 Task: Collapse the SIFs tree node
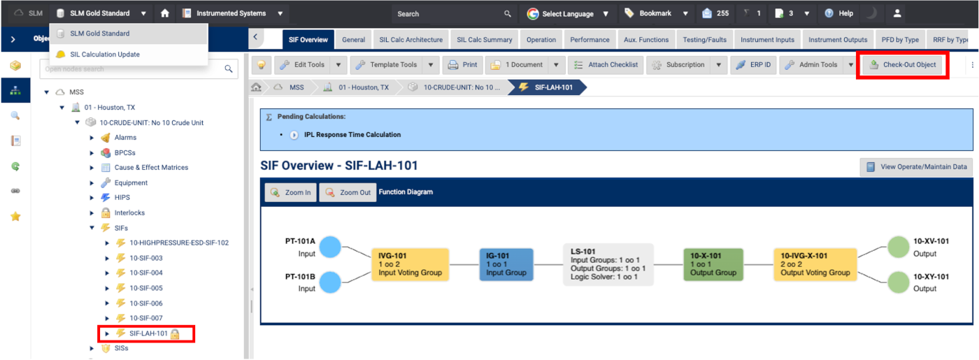(92, 228)
